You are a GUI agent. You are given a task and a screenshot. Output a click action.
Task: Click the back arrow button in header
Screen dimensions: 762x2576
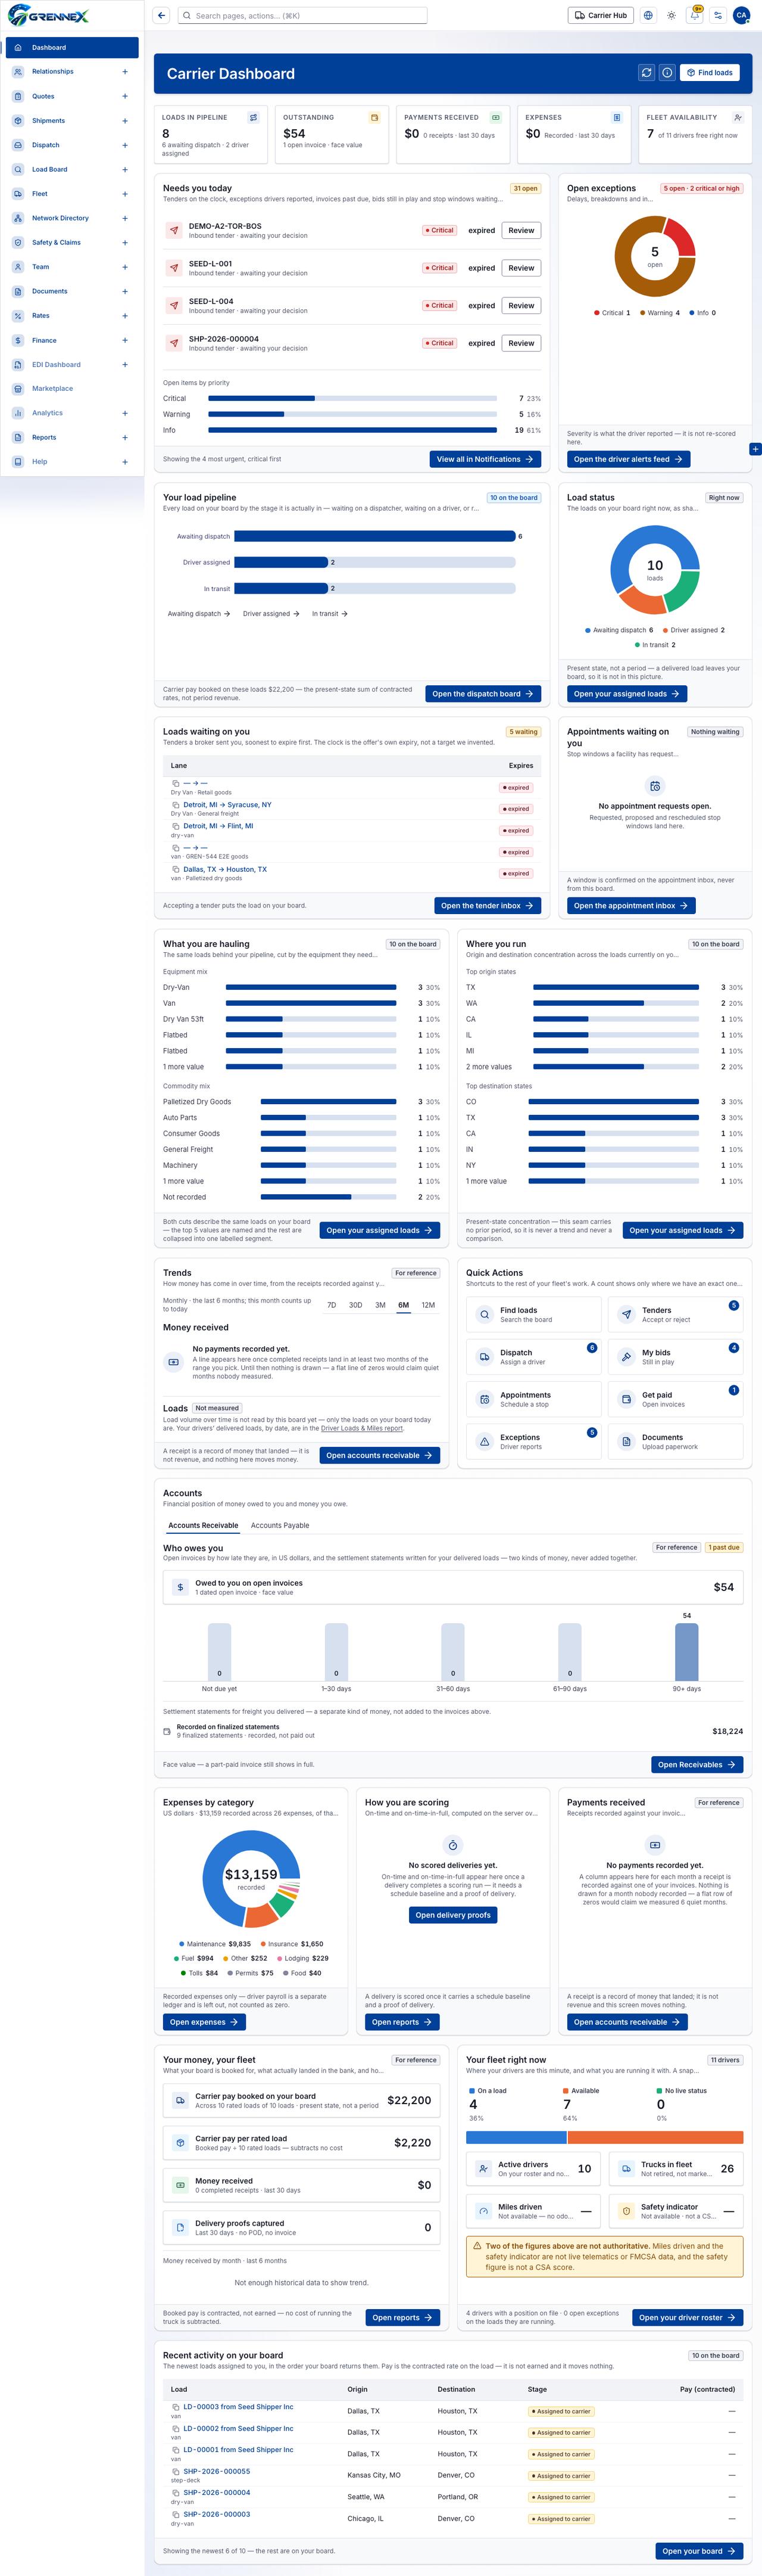[x=162, y=15]
